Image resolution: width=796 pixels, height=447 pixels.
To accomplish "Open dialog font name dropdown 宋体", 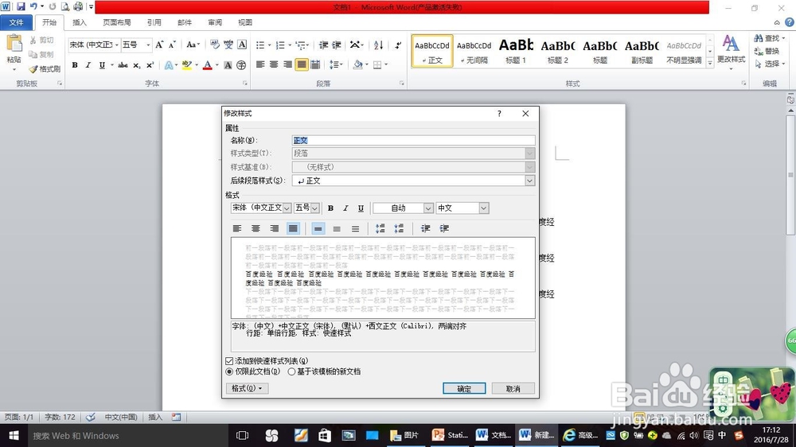I will pos(287,208).
